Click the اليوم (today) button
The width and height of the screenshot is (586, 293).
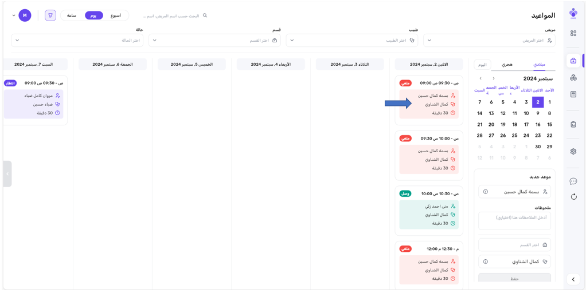point(482,65)
